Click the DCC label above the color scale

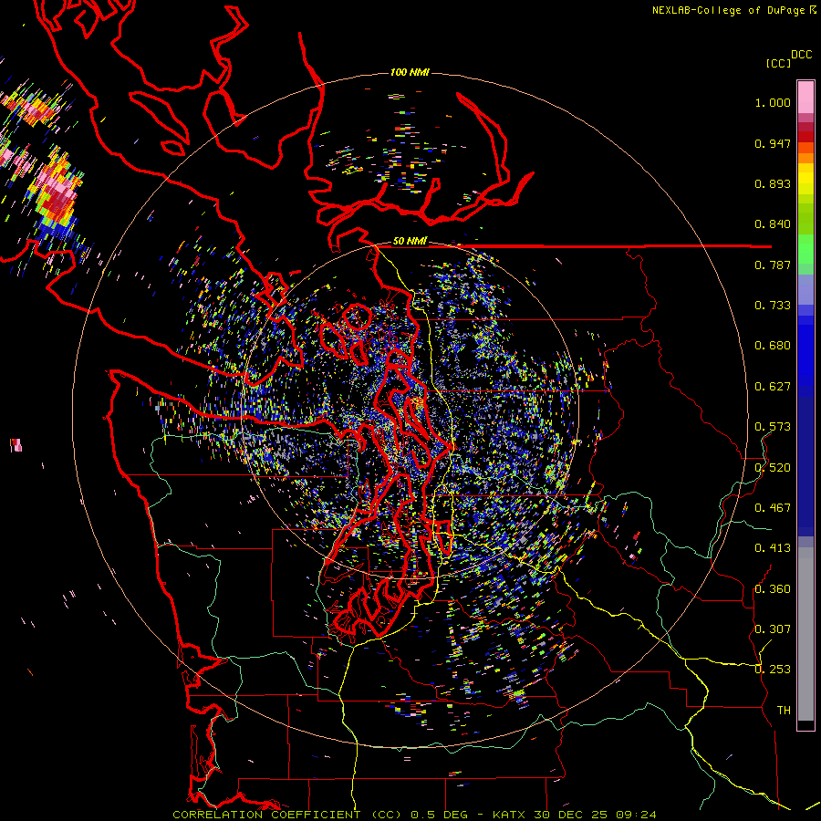pyautogui.click(x=801, y=55)
